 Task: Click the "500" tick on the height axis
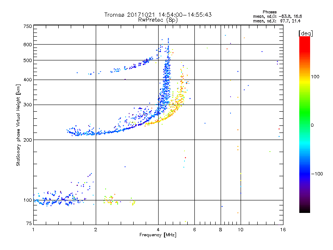point(27,60)
